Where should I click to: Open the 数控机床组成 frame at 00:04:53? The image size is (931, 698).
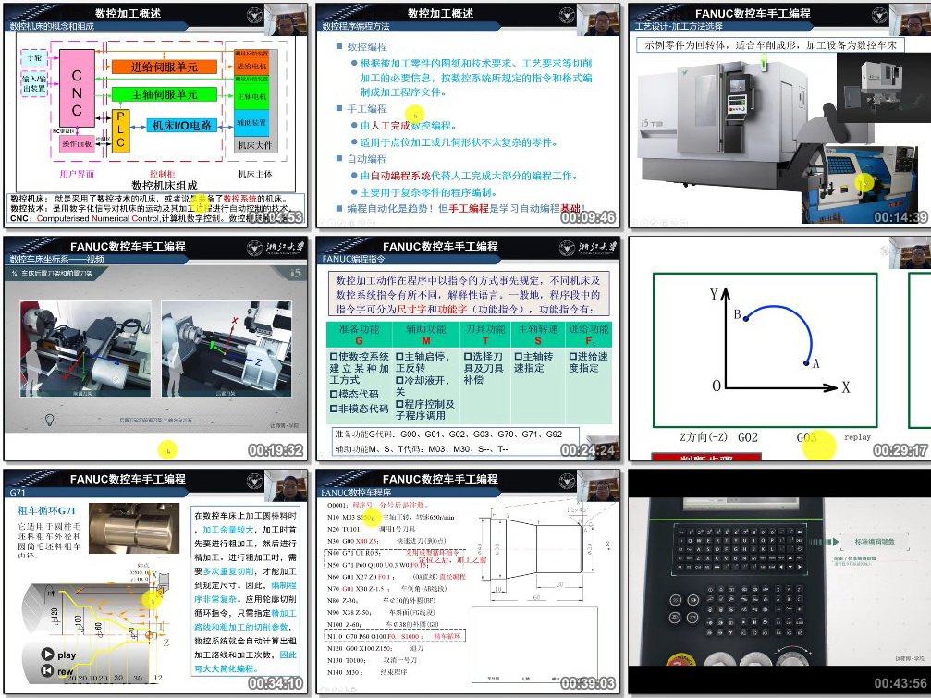[x=155, y=116]
